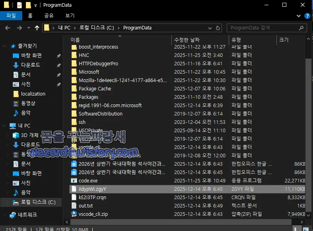313x231 pixels.
Task: Select the HNC folder icon
Action: click(74, 55)
